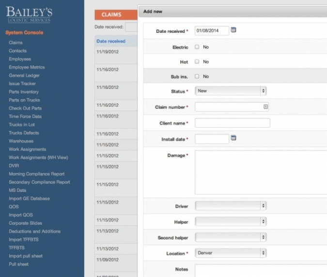Go to Trucks Defects
327x277 pixels.
[24, 133]
